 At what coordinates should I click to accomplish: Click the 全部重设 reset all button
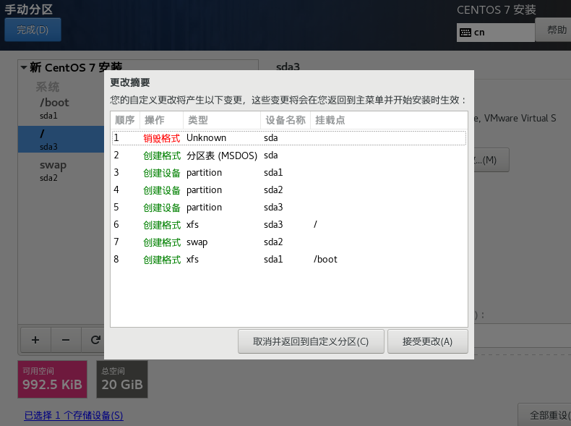(545, 415)
